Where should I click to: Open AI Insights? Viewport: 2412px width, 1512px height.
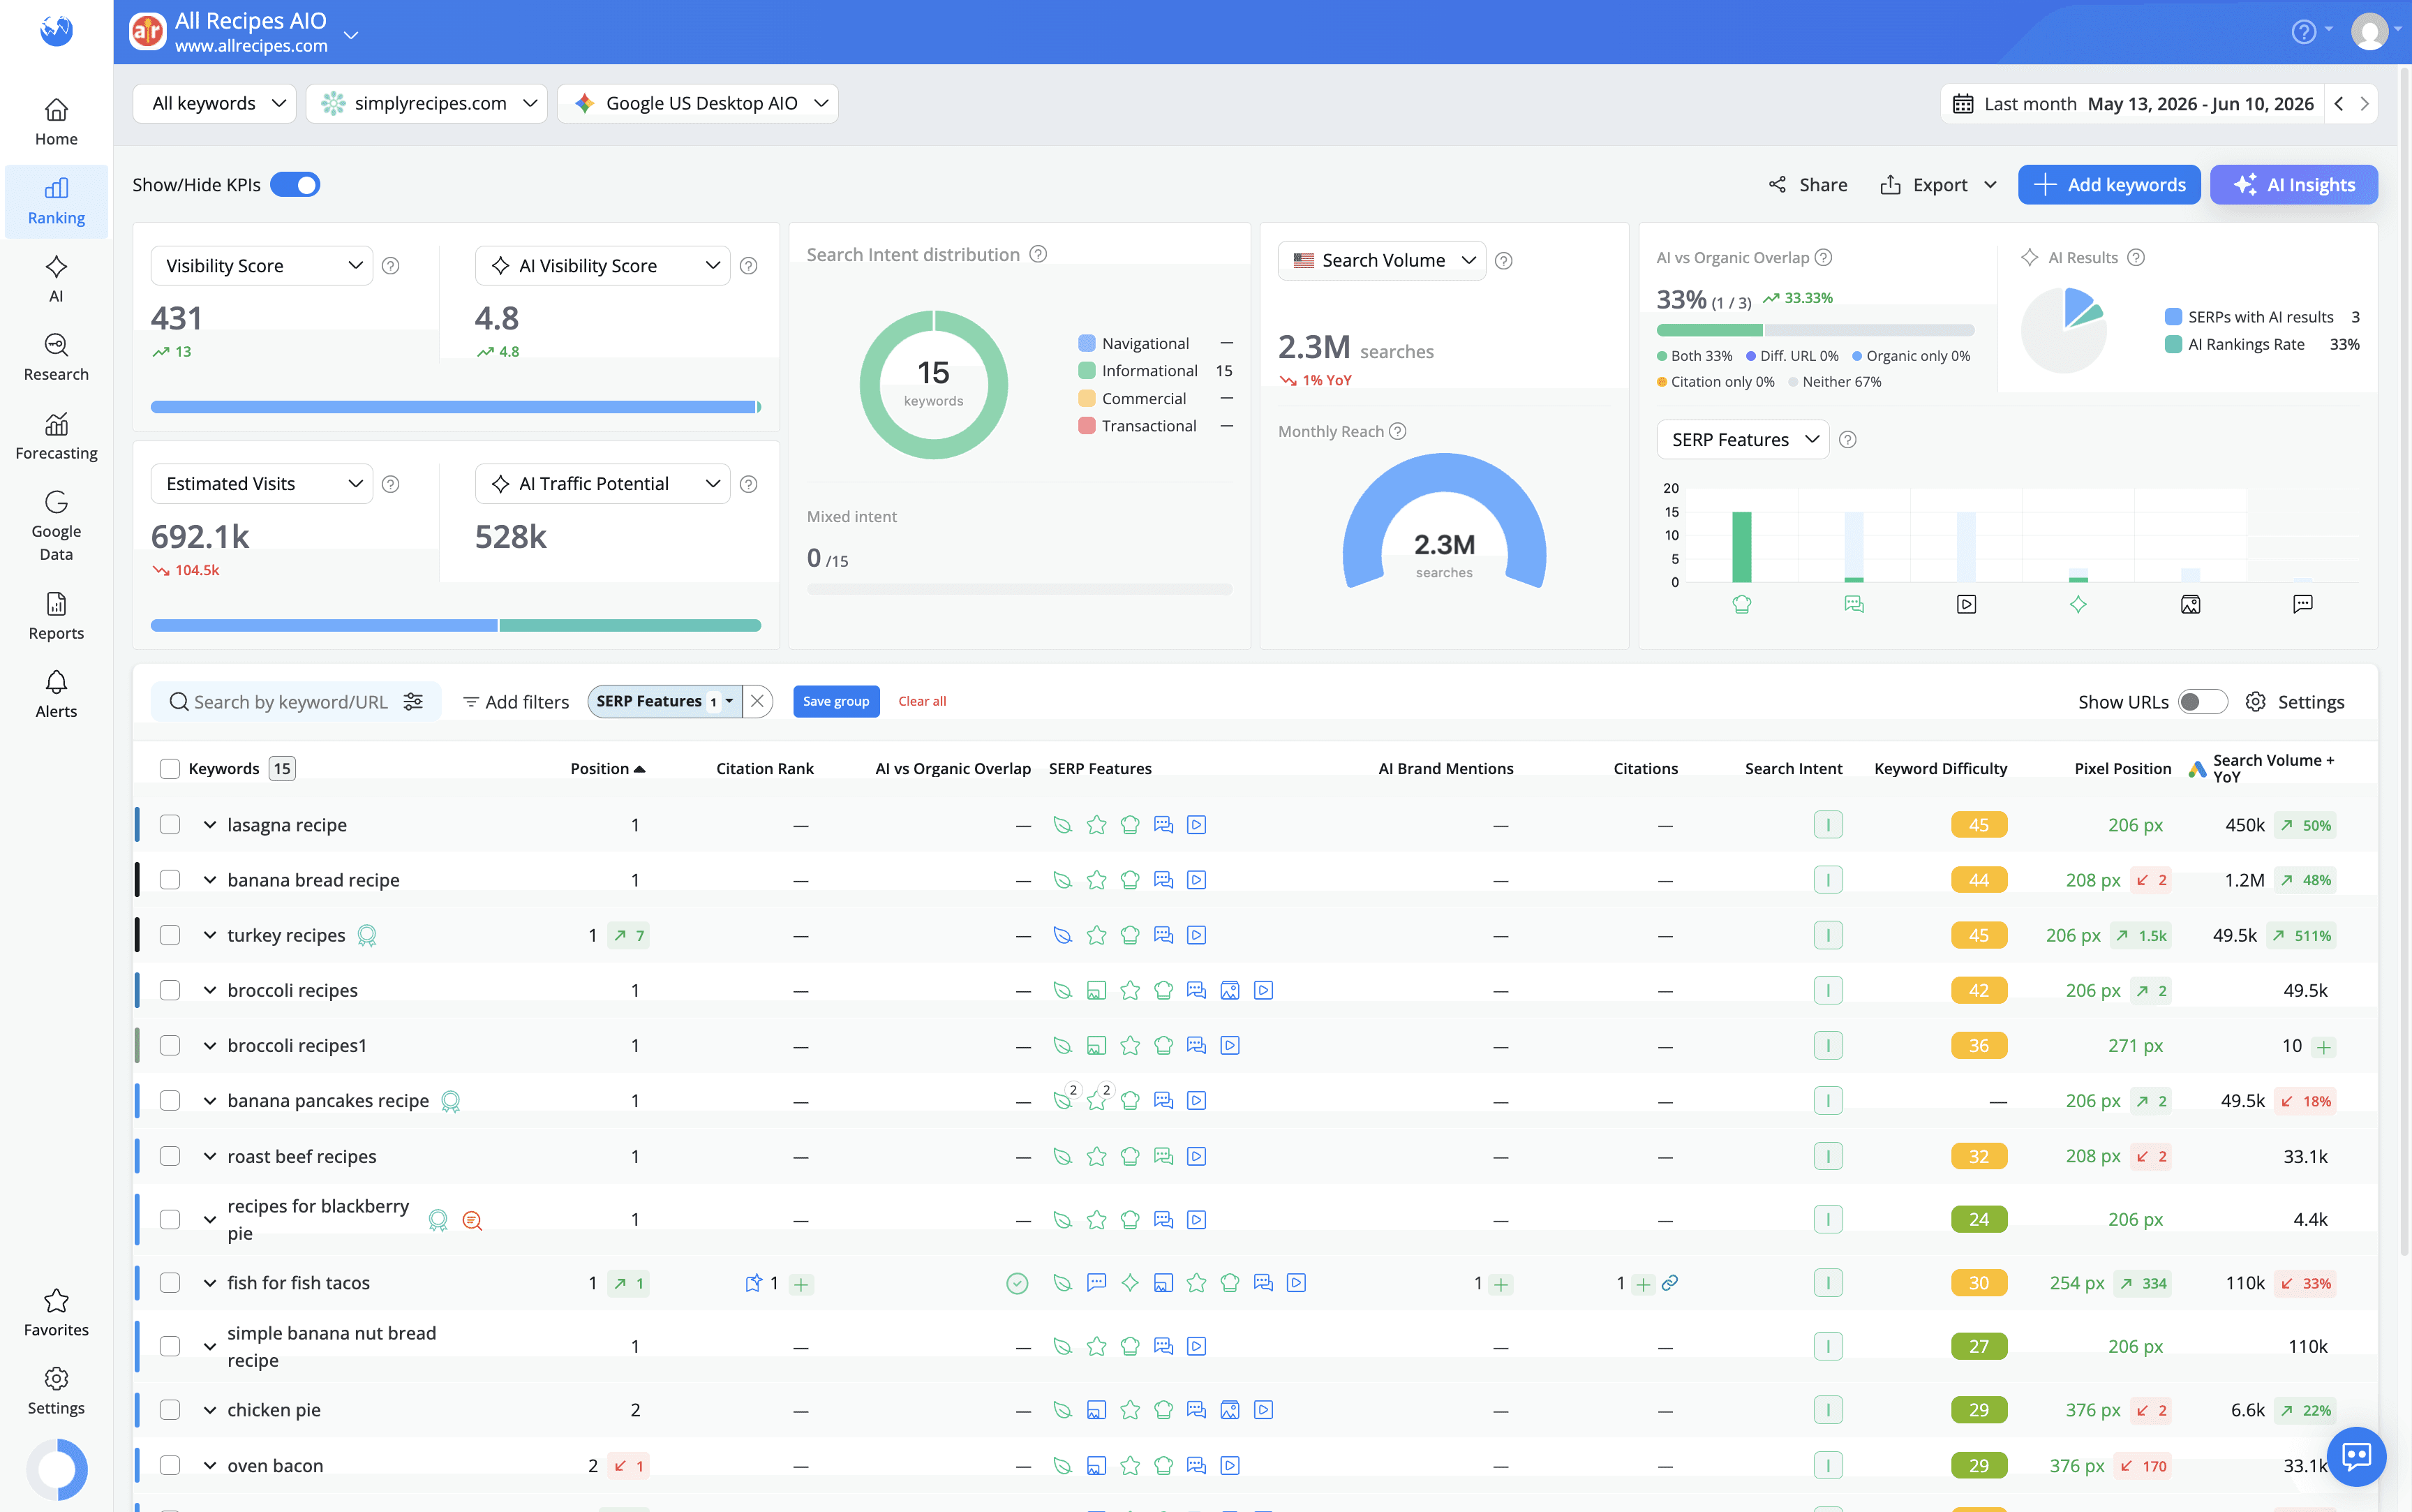click(2293, 184)
